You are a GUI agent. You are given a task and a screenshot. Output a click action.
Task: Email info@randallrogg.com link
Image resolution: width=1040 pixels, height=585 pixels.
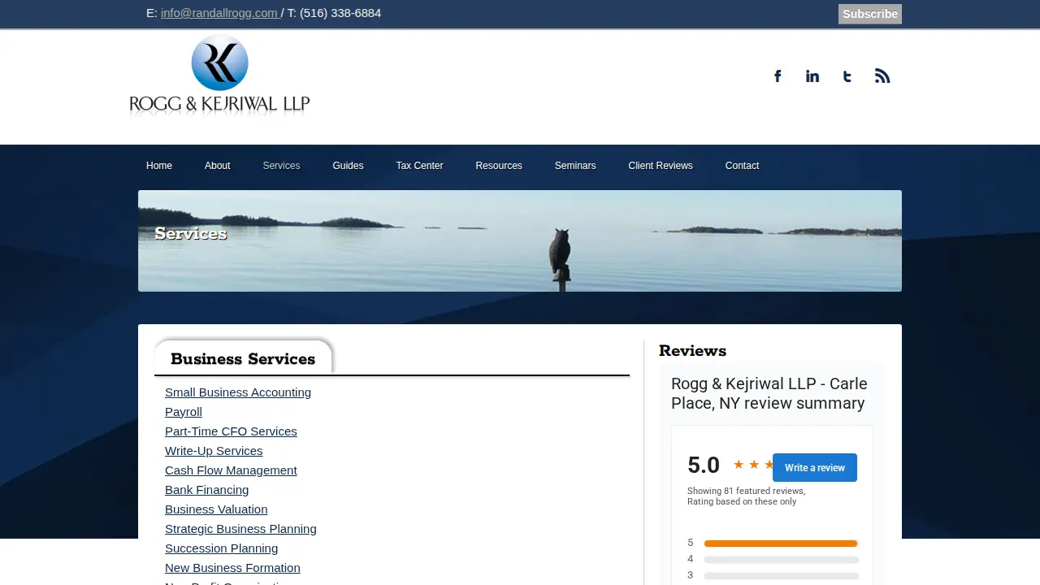[219, 13]
